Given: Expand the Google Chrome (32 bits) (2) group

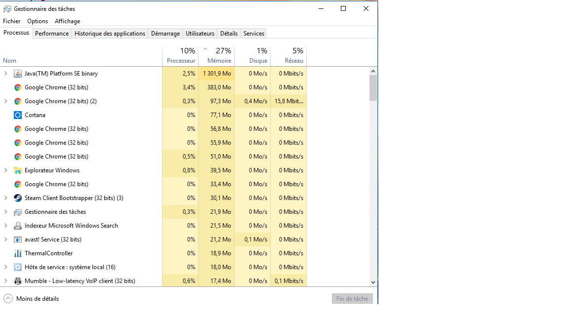Looking at the screenshot, I should 5,101.
